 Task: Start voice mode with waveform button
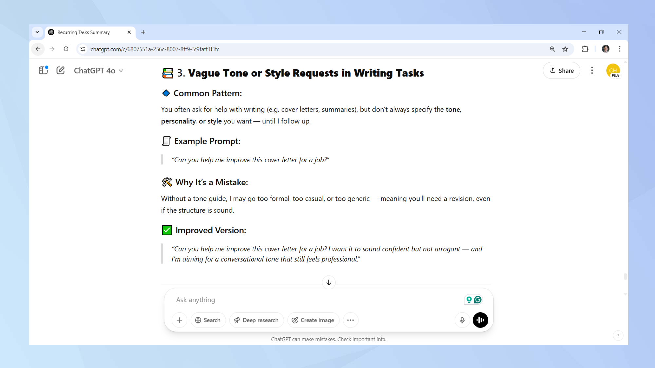click(480, 320)
